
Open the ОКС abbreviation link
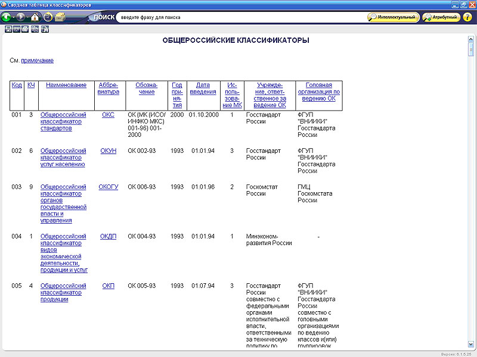pos(108,115)
